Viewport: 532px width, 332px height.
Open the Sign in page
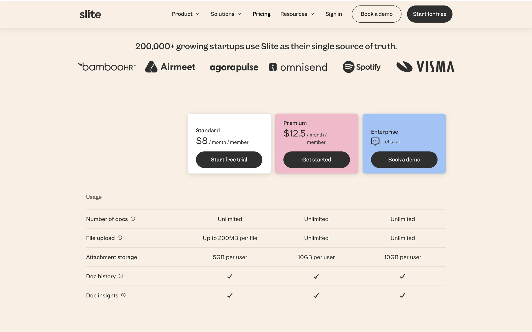click(334, 14)
